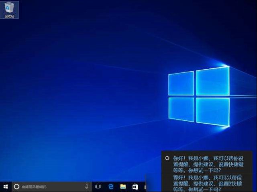The height and width of the screenshot is (192, 257).
Task: Open the Recycle Bin (回收站) desktop icon
Action: tap(10, 10)
